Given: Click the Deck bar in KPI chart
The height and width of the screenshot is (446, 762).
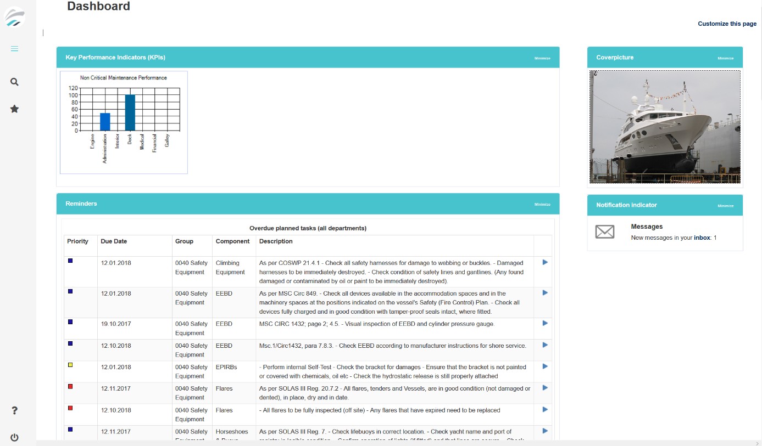Looking at the screenshot, I should pos(130,112).
